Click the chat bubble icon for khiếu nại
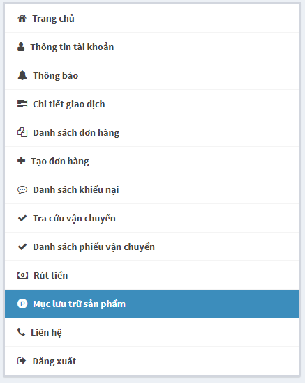The image size is (305, 383). point(22,190)
